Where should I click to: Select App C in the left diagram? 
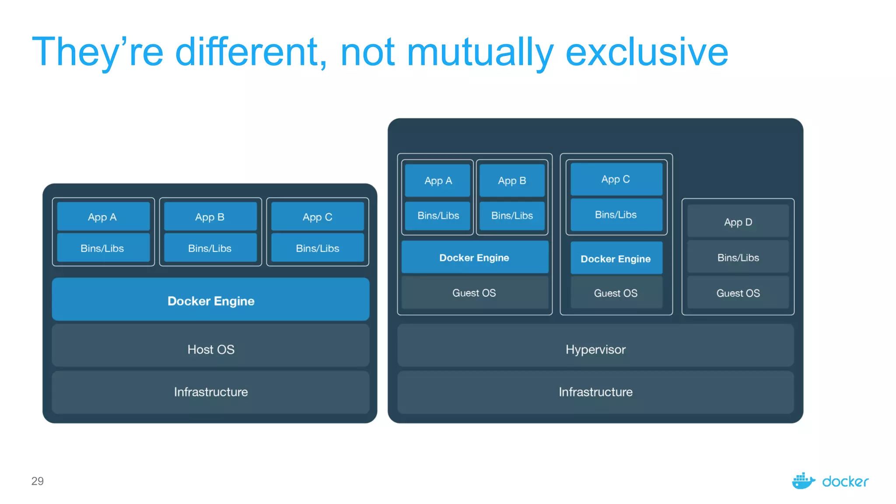tap(317, 217)
